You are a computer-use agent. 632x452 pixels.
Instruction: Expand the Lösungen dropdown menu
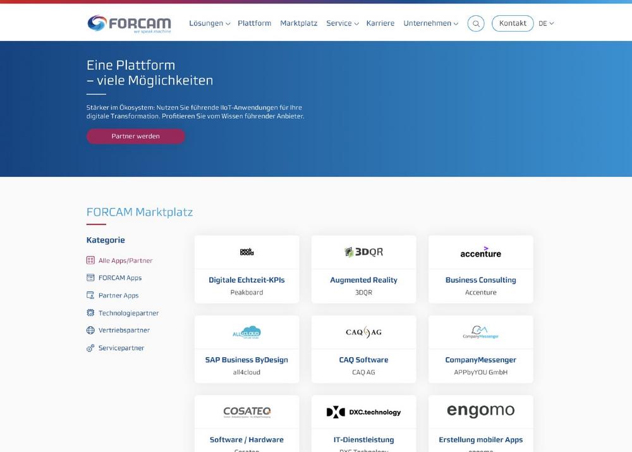pyautogui.click(x=209, y=23)
